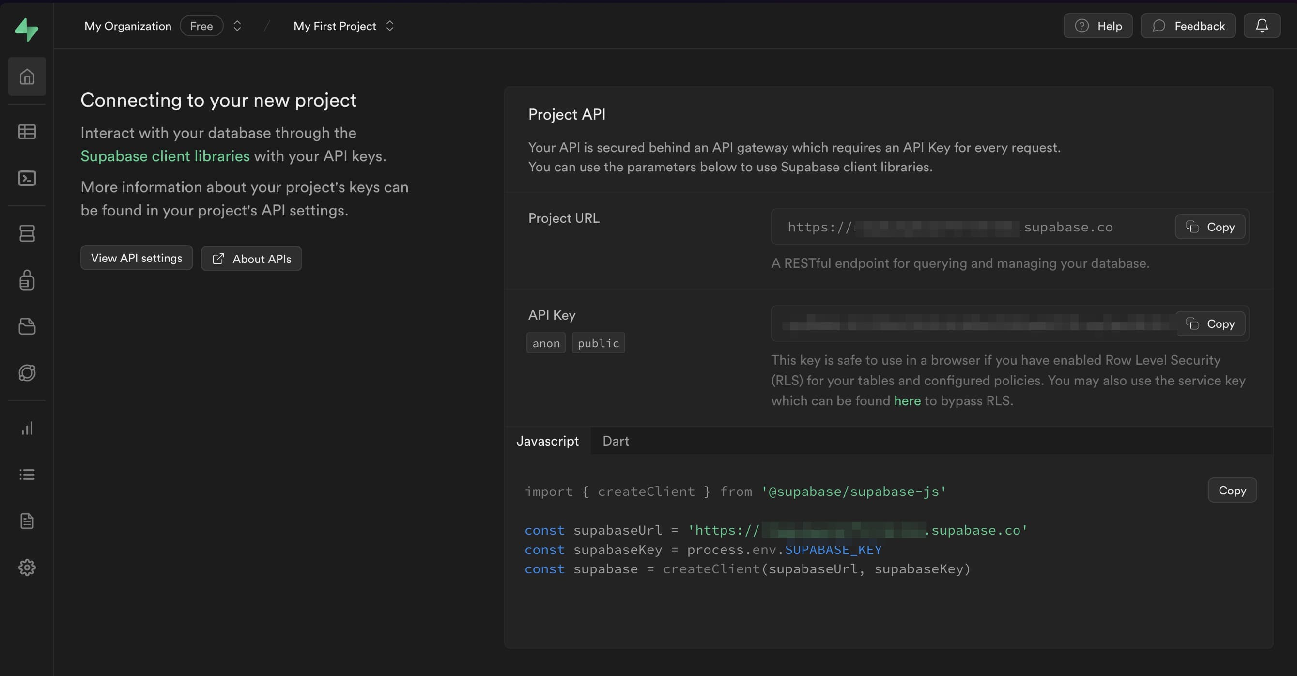Copy the Project URL

(1210, 227)
